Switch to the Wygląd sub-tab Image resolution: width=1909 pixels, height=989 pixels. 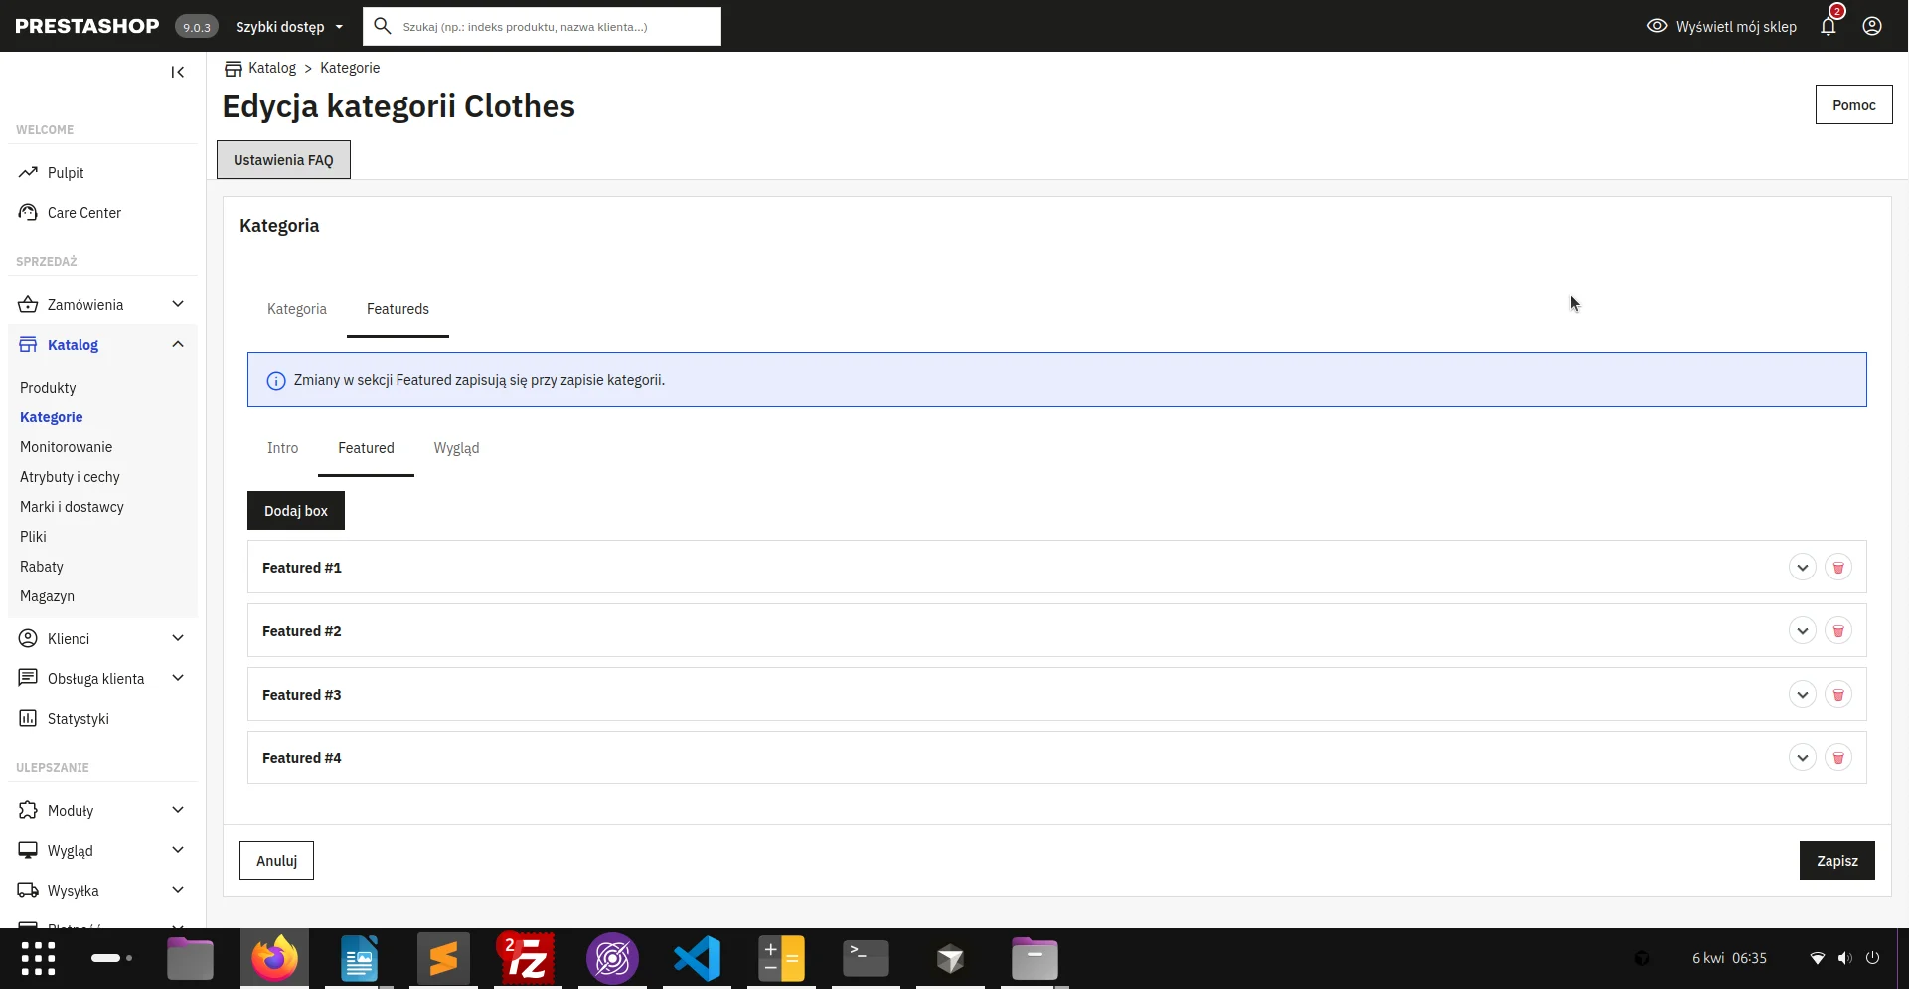point(456,448)
